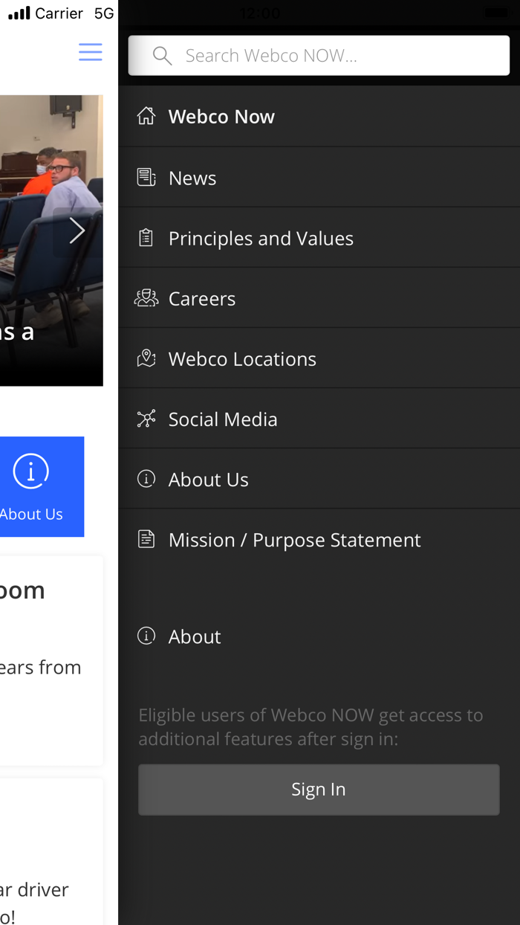Tap the 5G network indicator
This screenshot has height=925, width=520.
tap(104, 13)
